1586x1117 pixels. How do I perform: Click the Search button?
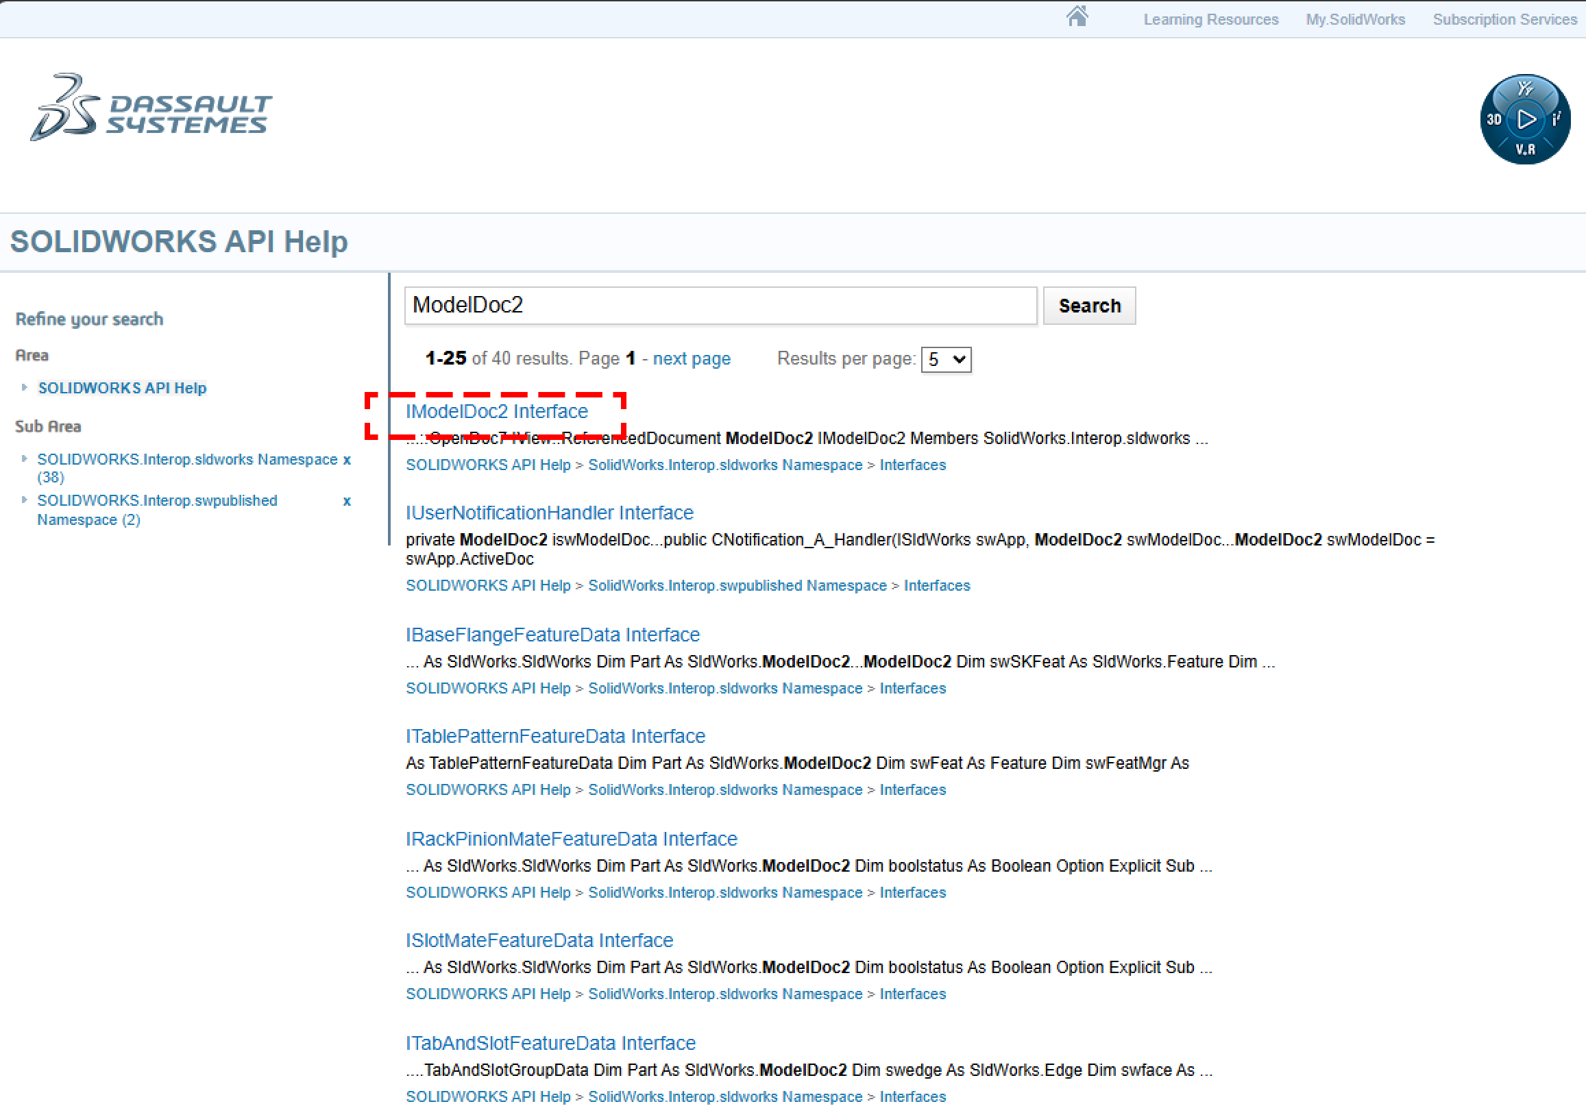click(1088, 306)
